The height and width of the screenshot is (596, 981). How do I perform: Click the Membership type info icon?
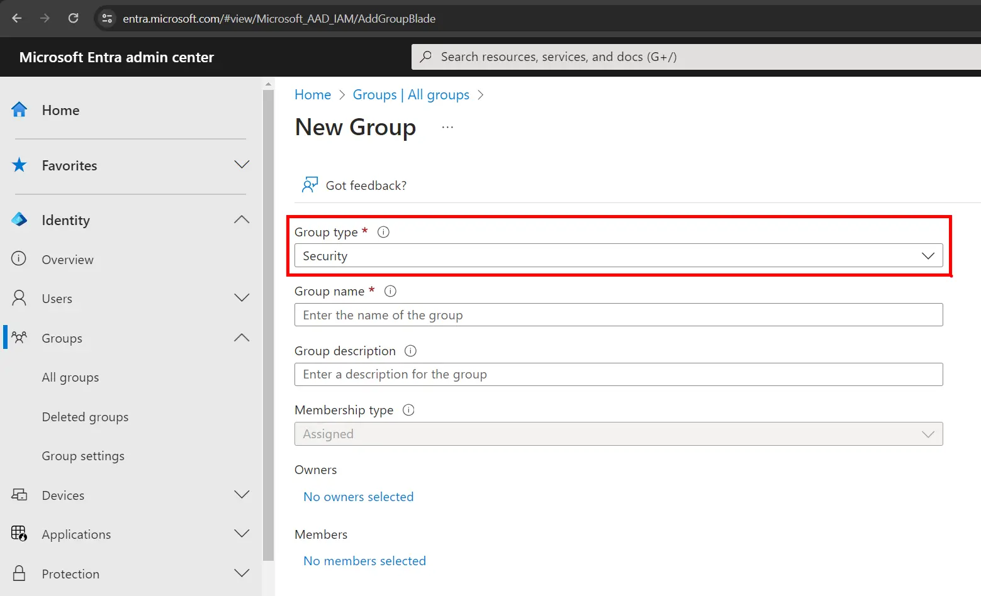pos(408,410)
